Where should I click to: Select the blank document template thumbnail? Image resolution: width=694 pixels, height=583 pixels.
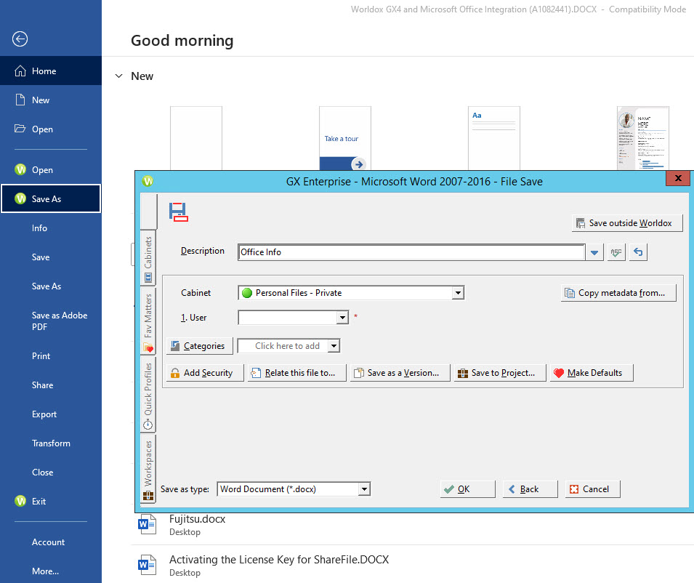coord(196,138)
